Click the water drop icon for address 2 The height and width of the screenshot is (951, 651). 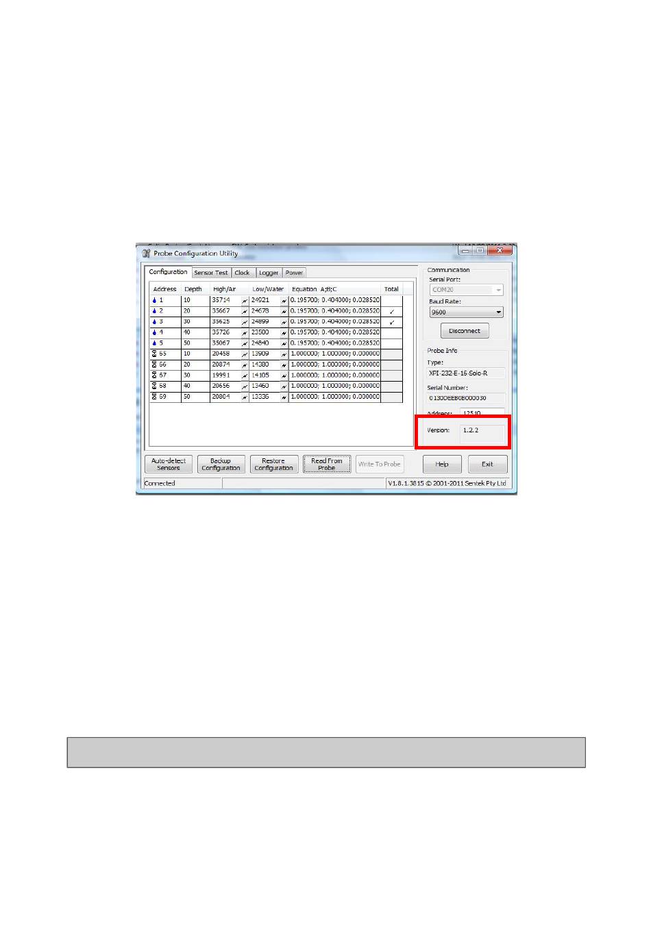point(154,311)
